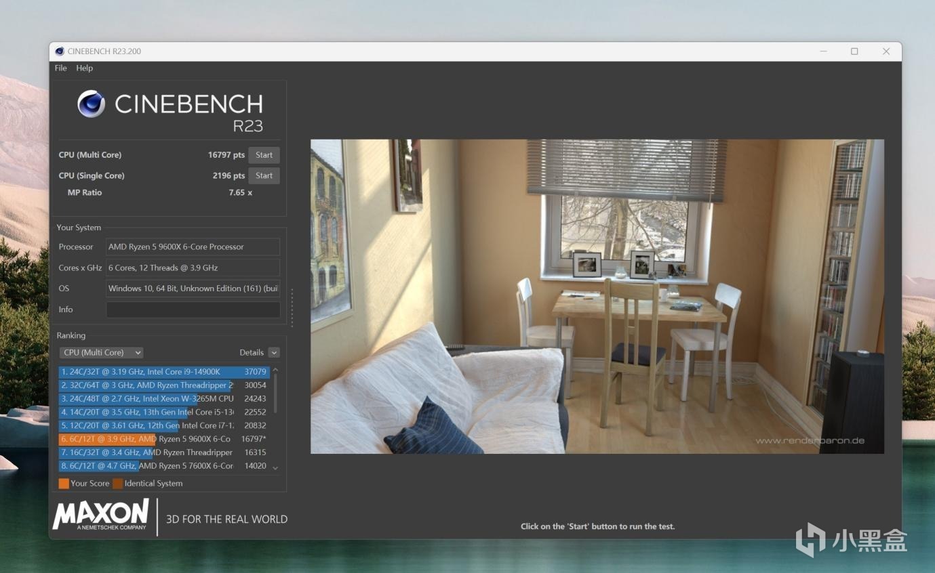Start the CPU Multi Core test
Viewport: 935px width, 573px height.
tap(264, 155)
